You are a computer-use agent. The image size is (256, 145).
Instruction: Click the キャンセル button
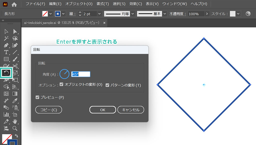131,110
